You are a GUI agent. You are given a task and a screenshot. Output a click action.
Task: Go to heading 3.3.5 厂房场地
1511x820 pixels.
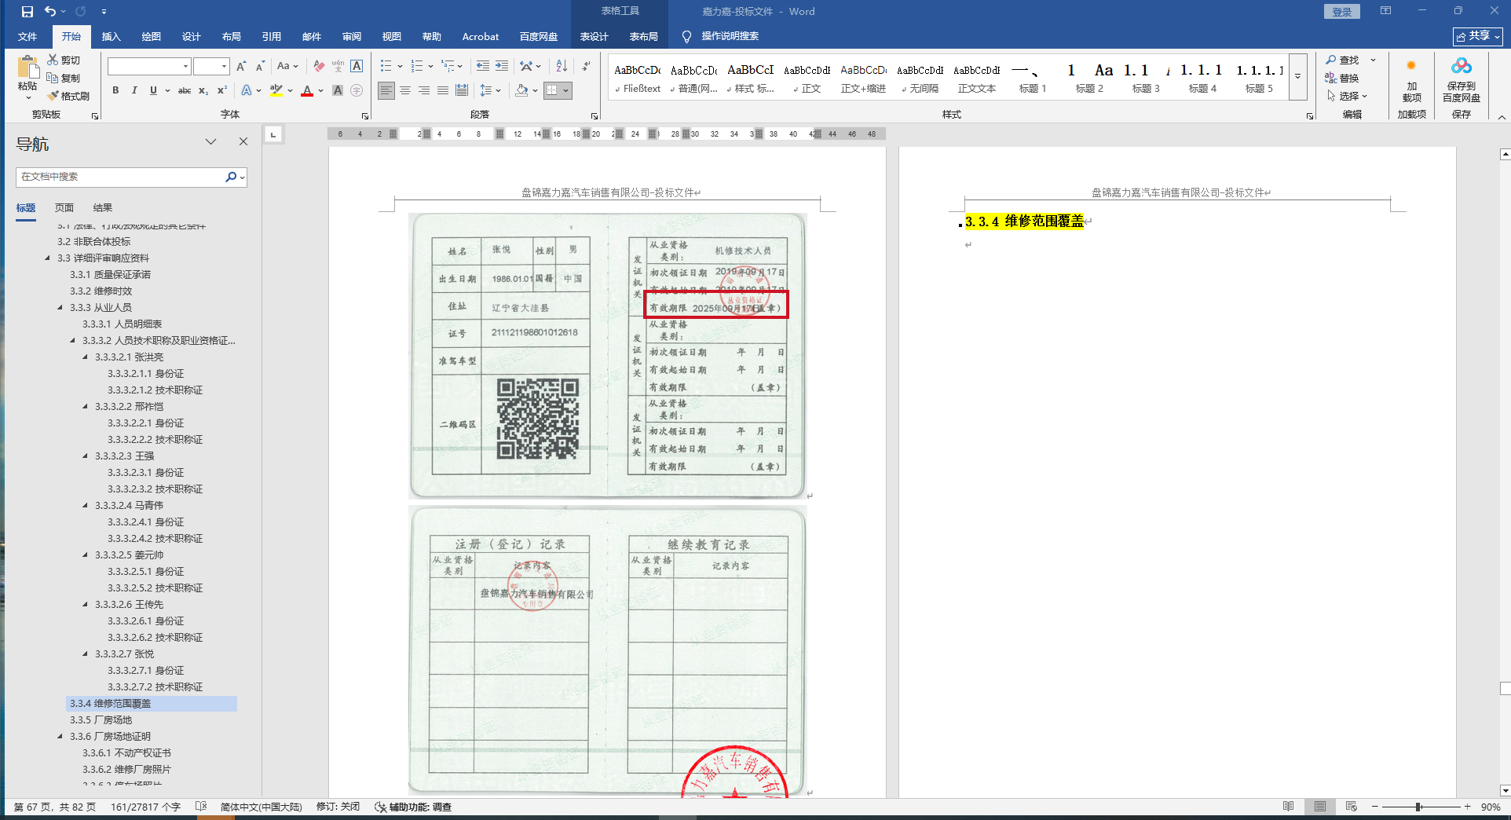(101, 720)
